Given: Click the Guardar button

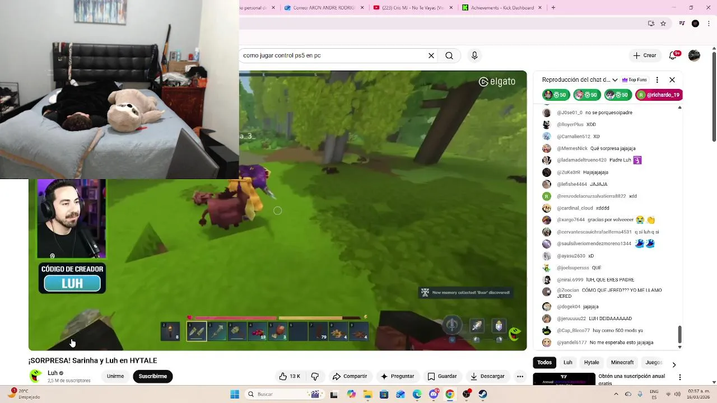Looking at the screenshot, I should pos(442,376).
